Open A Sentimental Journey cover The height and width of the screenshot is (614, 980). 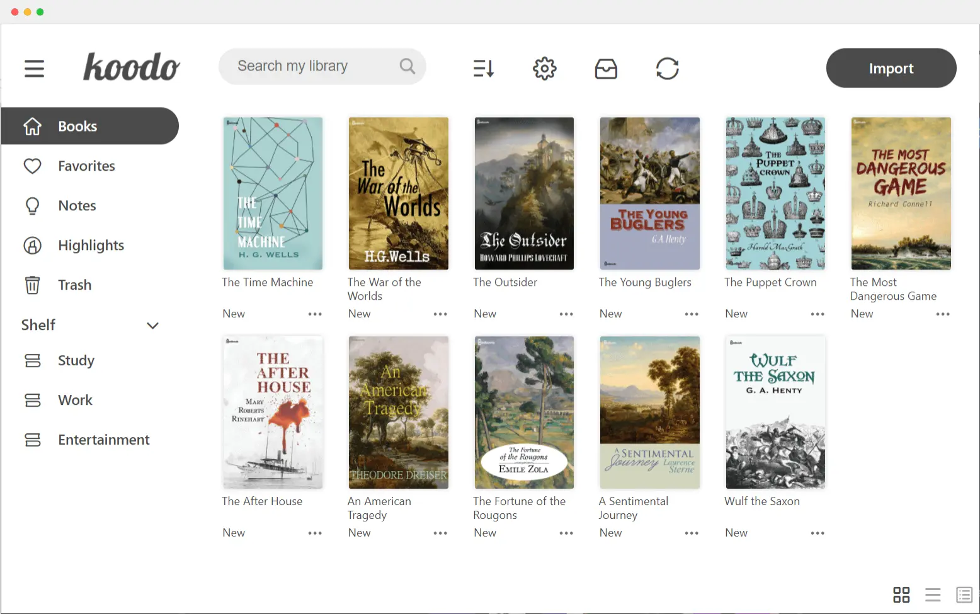tap(650, 412)
